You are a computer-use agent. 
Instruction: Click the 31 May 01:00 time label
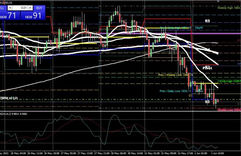click(x=152, y=153)
